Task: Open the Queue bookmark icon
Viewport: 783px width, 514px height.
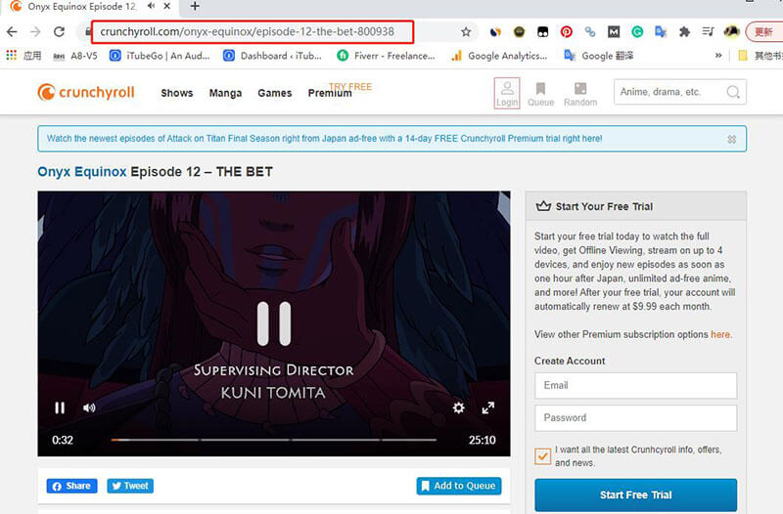Action: [541, 94]
